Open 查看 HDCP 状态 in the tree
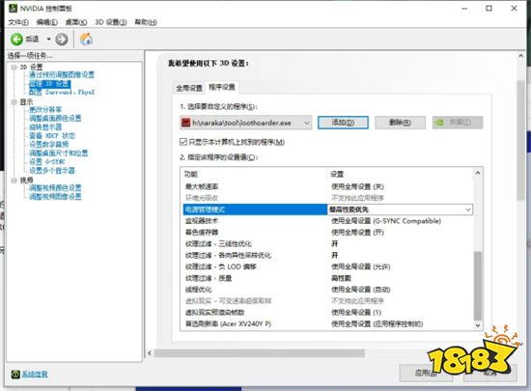 pyautogui.click(x=52, y=136)
